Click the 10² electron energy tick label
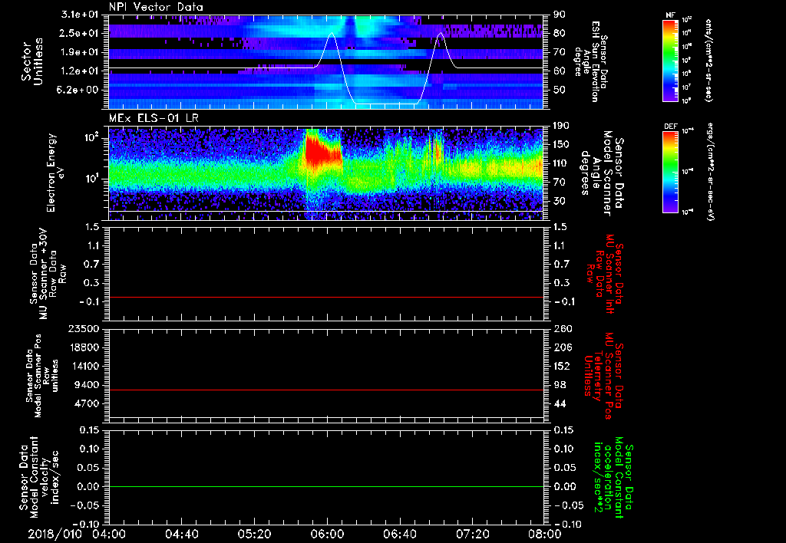The width and height of the screenshot is (786, 543). (x=92, y=137)
